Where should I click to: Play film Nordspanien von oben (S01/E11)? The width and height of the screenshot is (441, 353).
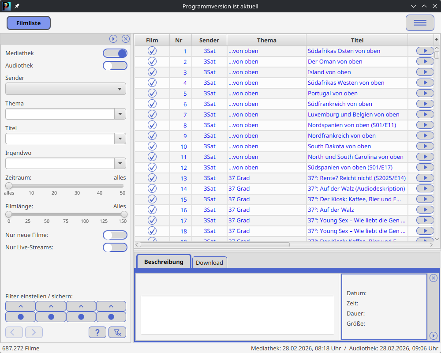[425, 125]
